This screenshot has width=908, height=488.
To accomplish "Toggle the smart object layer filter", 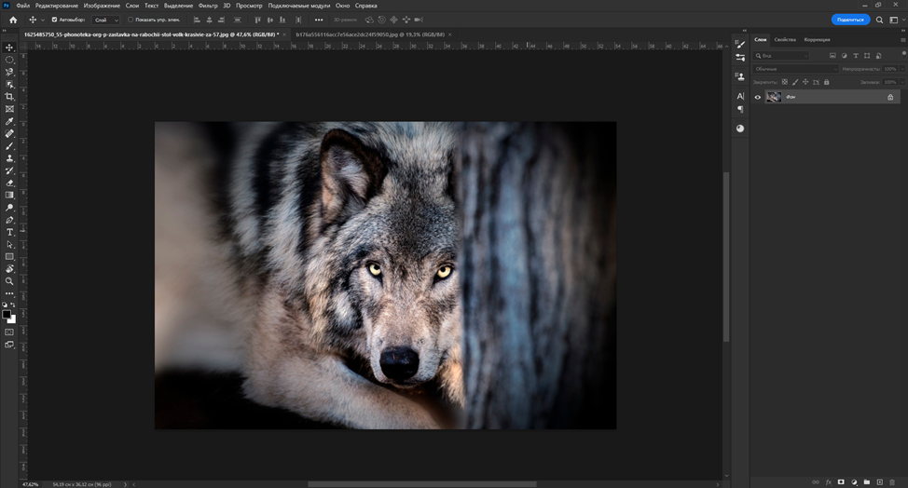I will 878,56.
